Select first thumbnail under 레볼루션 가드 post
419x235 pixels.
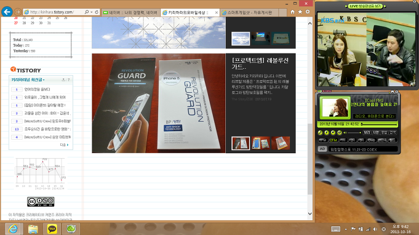[x=241, y=143]
